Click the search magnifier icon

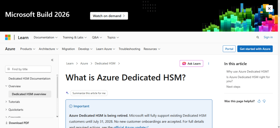point(258,37)
